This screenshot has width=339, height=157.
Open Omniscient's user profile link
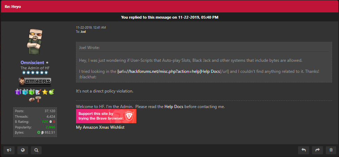pyautogui.click(x=32, y=62)
